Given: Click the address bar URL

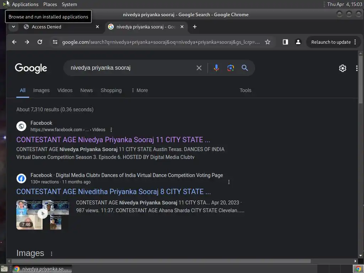Looking at the screenshot, I should coord(161,42).
